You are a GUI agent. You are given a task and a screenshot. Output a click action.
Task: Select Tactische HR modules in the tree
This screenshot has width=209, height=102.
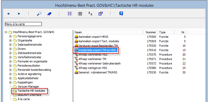31,91
